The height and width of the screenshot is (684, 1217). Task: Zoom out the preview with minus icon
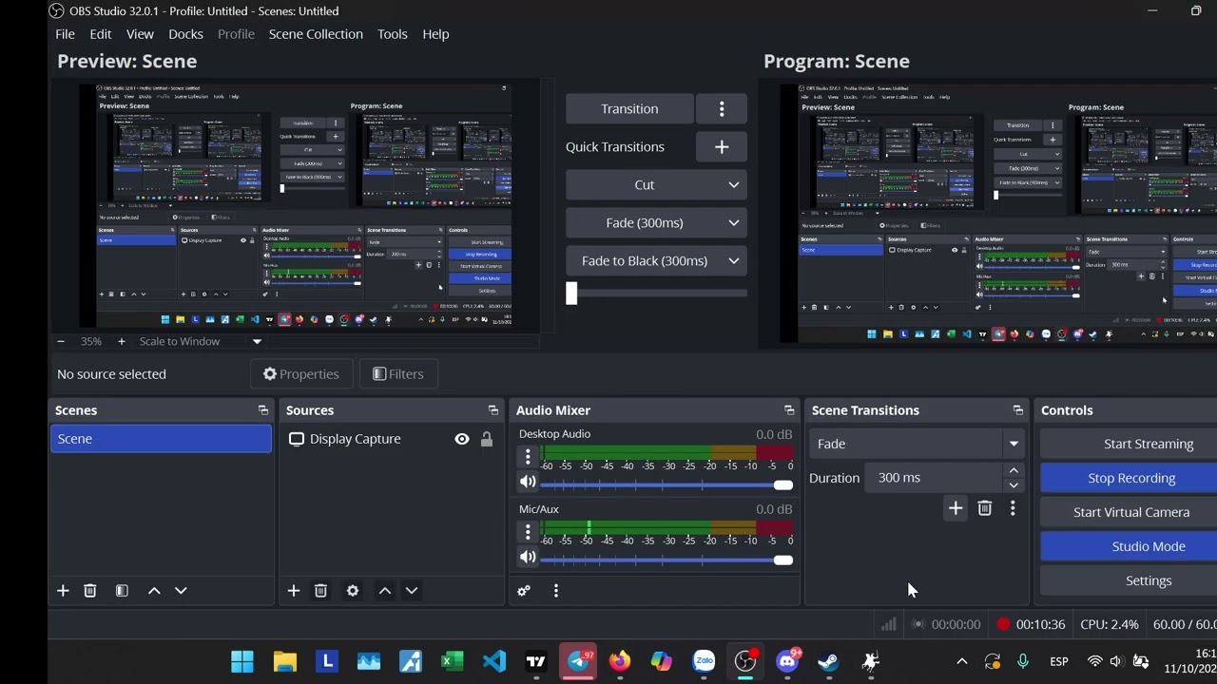point(61,341)
